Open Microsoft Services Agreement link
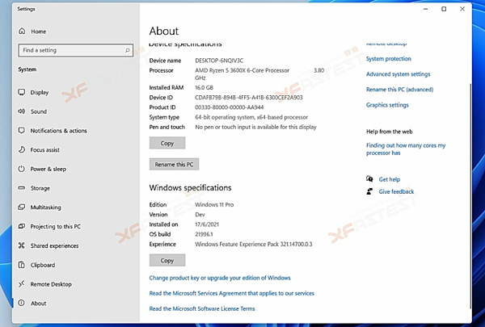This screenshot has height=327, width=485. [x=232, y=293]
